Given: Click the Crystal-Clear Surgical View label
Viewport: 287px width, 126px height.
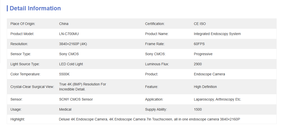Looking at the screenshot, I should 32,87.
